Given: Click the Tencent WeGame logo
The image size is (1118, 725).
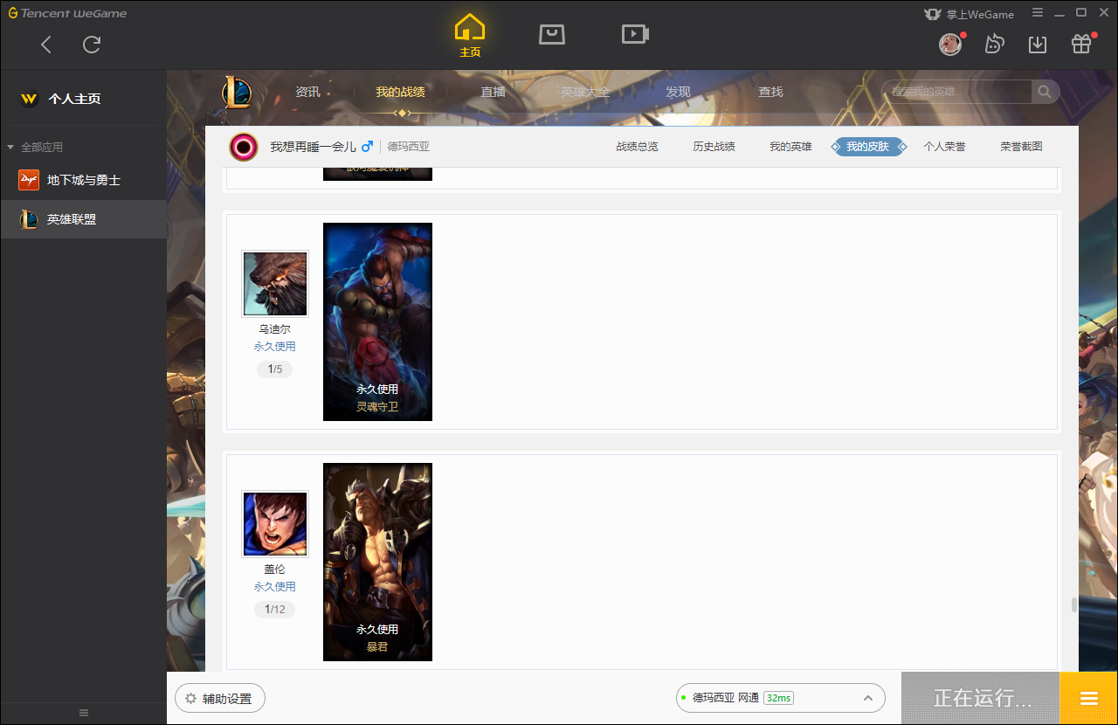Looking at the screenshot, I should click(67, 13).
